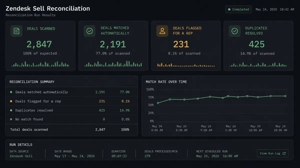Click the 14.9% cell in the summary table
The image size is (300, 168).
(x=125, y=110)
